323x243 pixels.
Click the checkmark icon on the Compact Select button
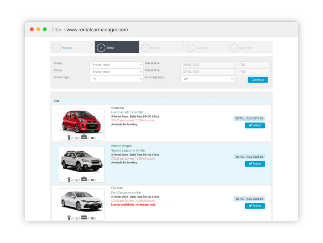(x=250, y=125)
